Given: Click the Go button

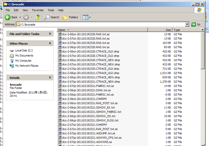Looking at the screenshot, I should point(196,24).
